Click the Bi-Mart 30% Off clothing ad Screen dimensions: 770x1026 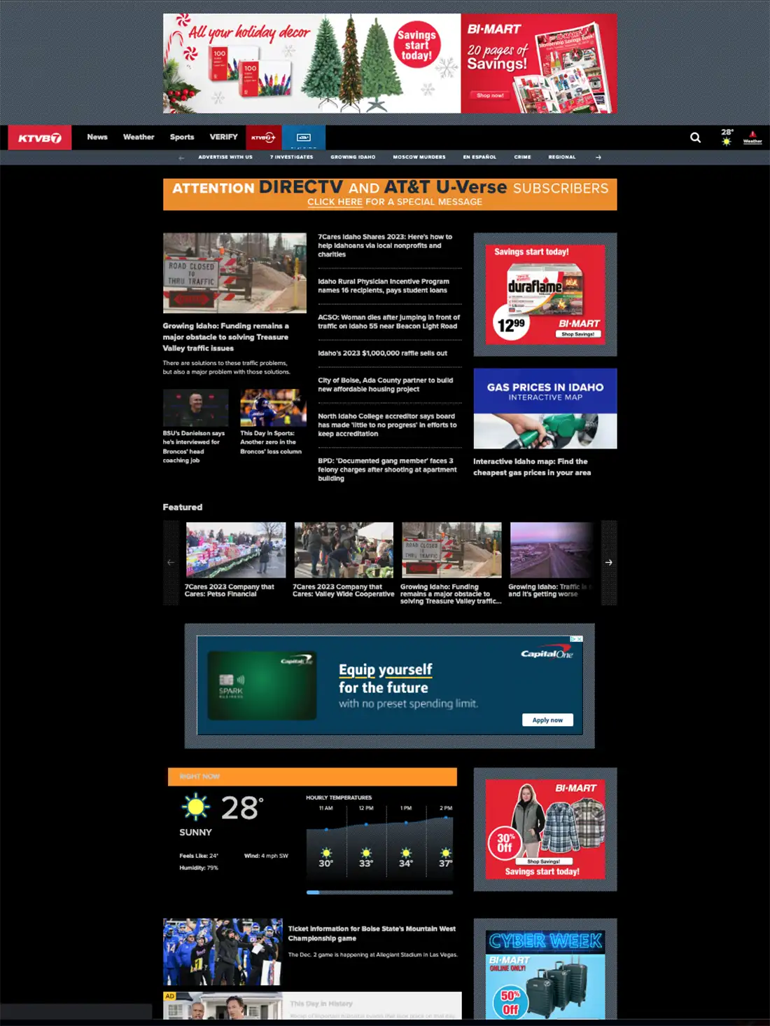point(545,829)
